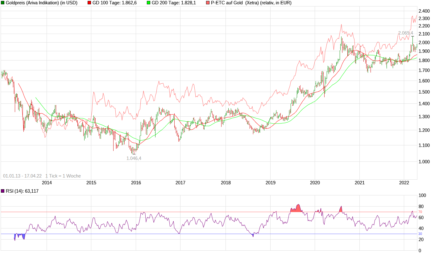Click the 2014 label on the time axis
The width and height of the screenshot is (435, 255).
[47, 183]
